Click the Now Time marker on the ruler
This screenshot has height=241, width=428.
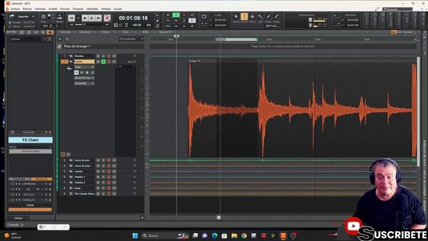pyautogui.click(x=177, y=36)
